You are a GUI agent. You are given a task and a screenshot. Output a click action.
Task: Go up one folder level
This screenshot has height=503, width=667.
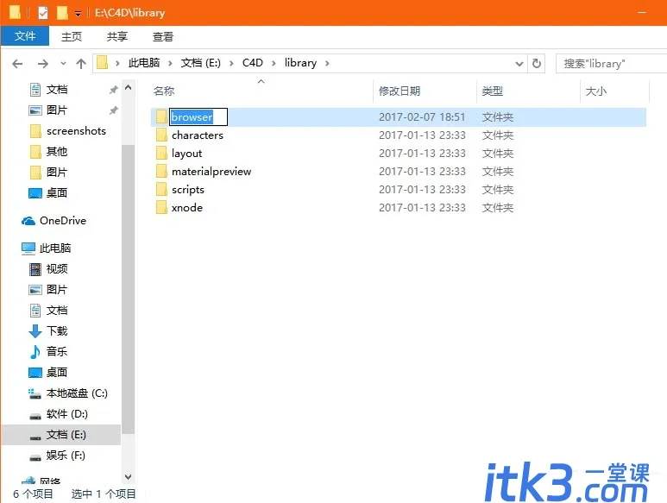coord(81,64)
